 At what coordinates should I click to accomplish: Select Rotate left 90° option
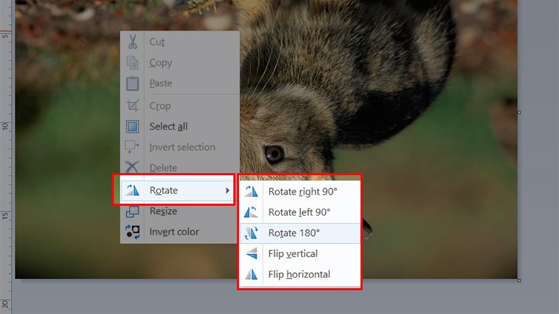tap(300, 212)
